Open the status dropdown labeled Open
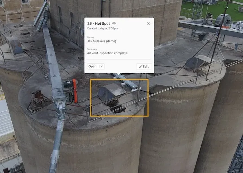243x173 pixels. coord(96,66)
